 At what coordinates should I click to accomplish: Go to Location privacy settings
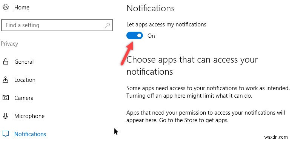point(25,80)
